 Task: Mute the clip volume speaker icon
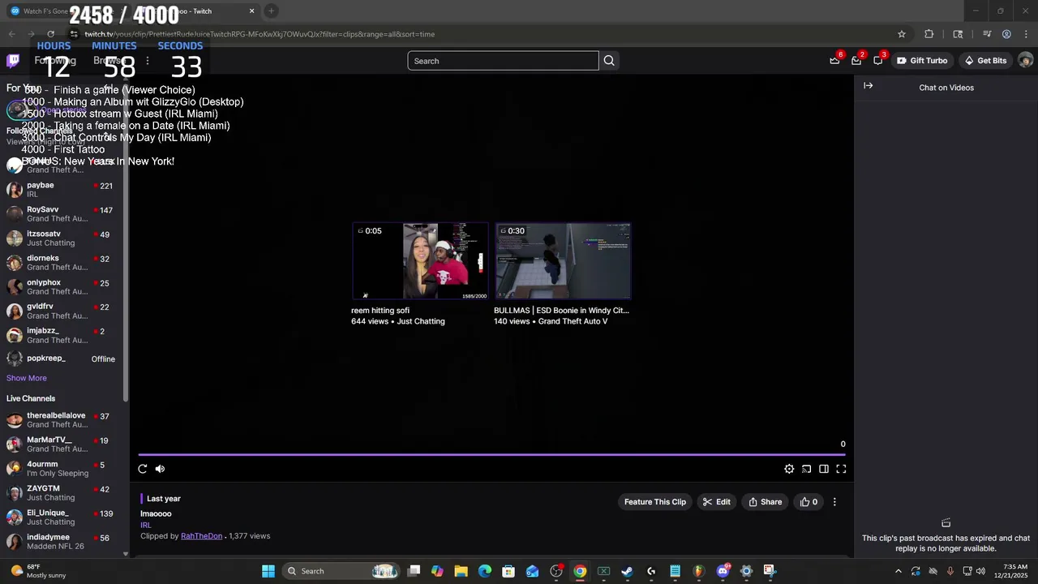[x=160, y=469]
